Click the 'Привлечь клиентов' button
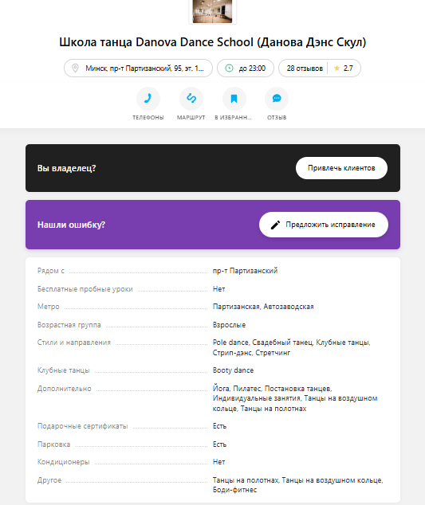 click(341, 168)
